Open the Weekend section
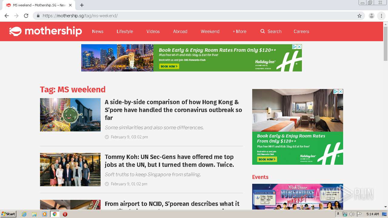 (210, 31)
